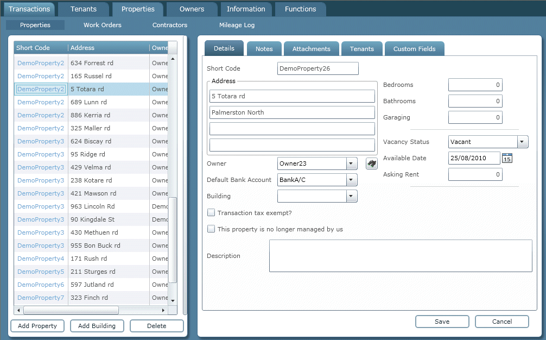Select the Owners main tab

pos(192,9)
